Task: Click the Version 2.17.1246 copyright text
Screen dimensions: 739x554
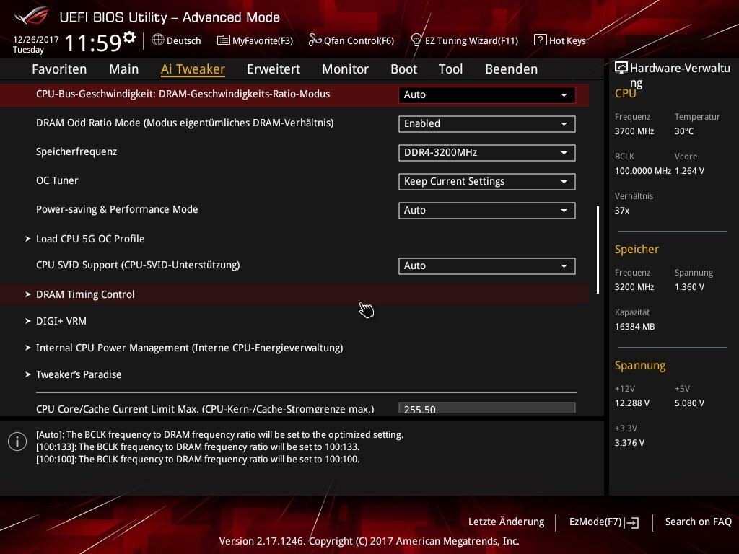Action: click(x=369, y=541)
